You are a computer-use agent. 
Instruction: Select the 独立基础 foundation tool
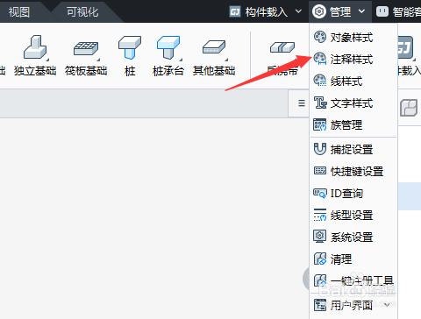35,55
